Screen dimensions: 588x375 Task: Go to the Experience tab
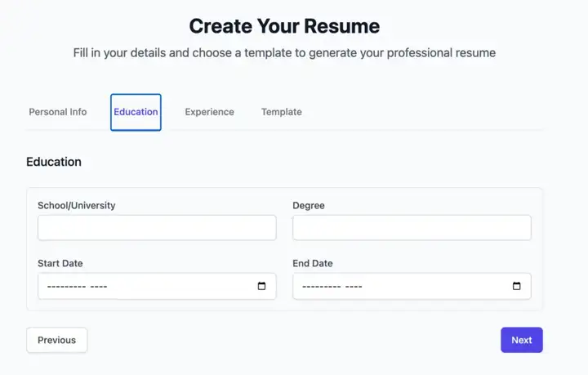(209, 112)
